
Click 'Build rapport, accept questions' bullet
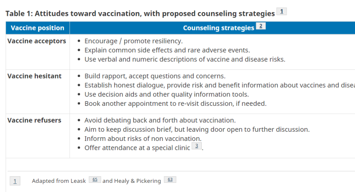coord(155,76)
